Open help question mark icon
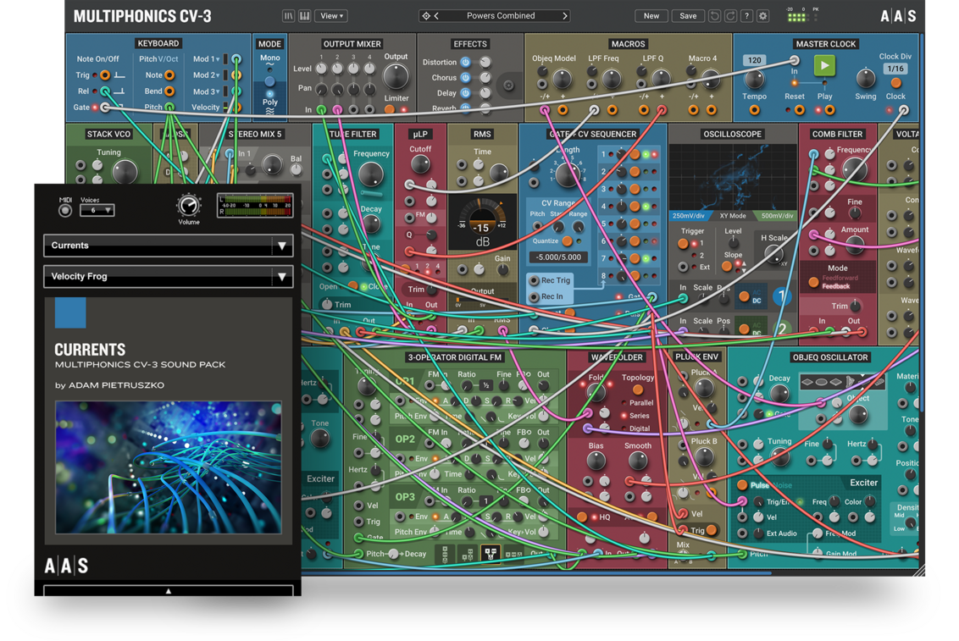Viewport: 959px width, 641px height. tap(746, 16)
